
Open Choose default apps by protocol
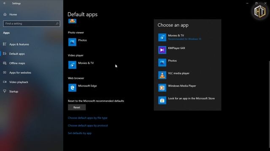88,125
